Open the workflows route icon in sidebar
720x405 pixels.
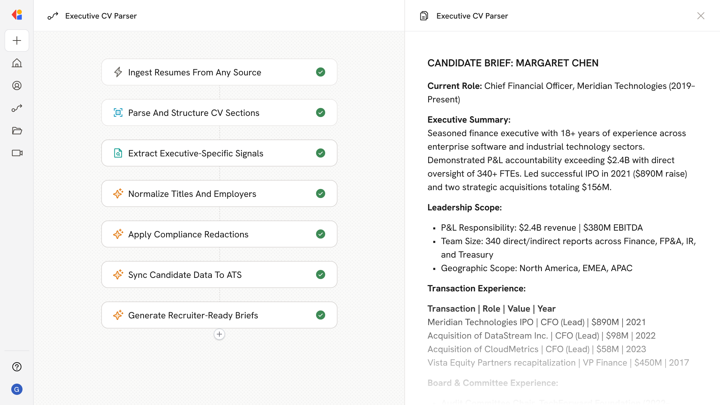[x=17, y=108]
